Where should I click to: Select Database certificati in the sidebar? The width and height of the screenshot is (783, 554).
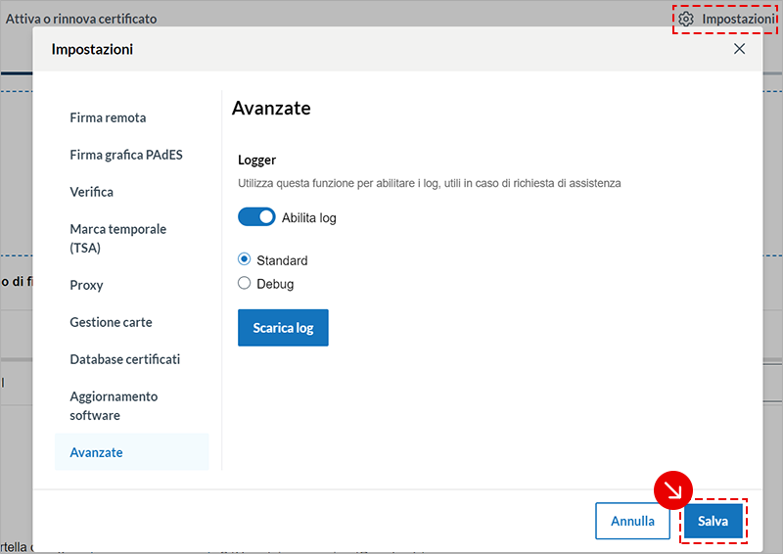(124, 359)
